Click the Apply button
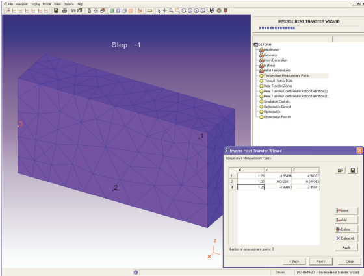Image resolution: width=364 pixels, height=276 pixels. pos(346,247)
